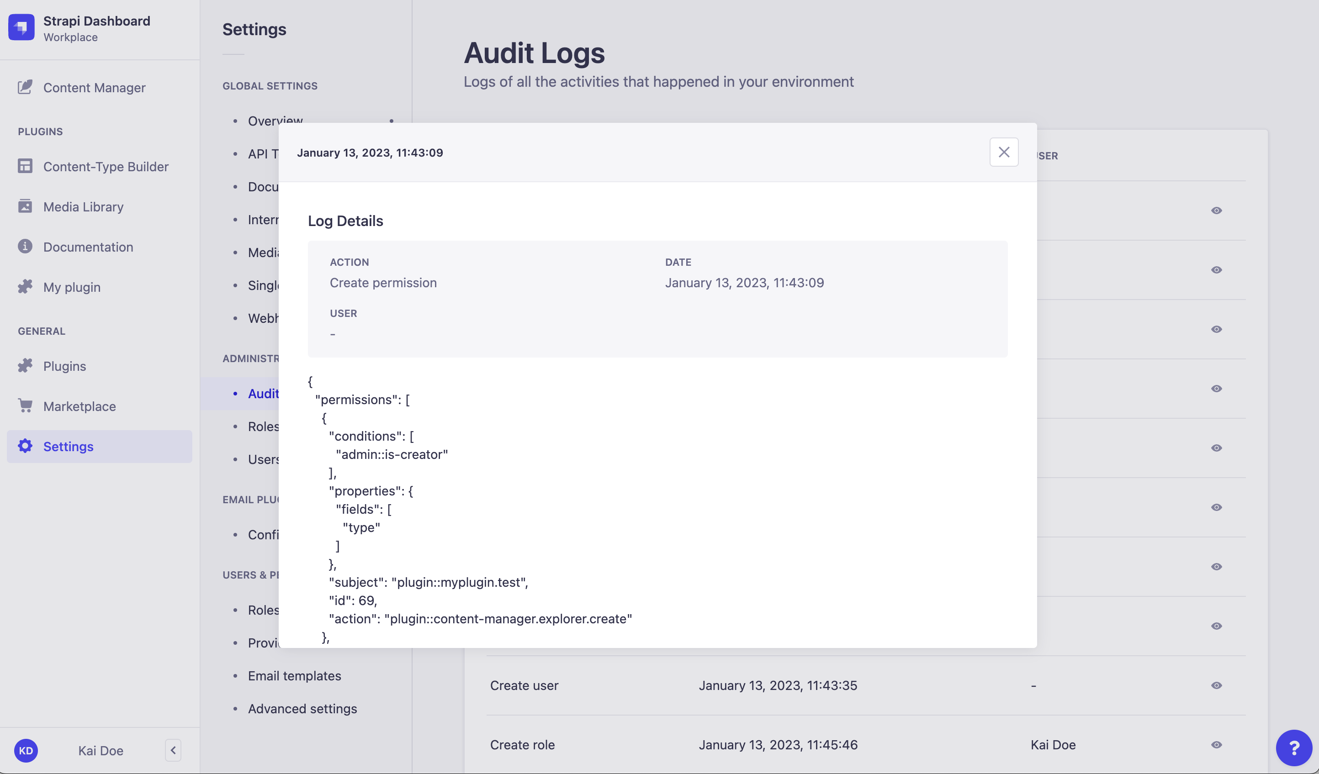Open Email templates settings
This screenshot has height=774, width=1319.
pos(294,675)
